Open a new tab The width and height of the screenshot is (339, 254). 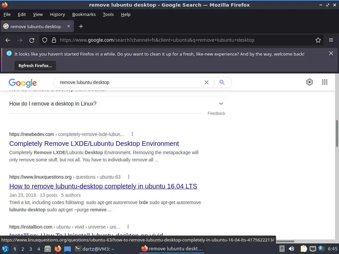[81, 26]
